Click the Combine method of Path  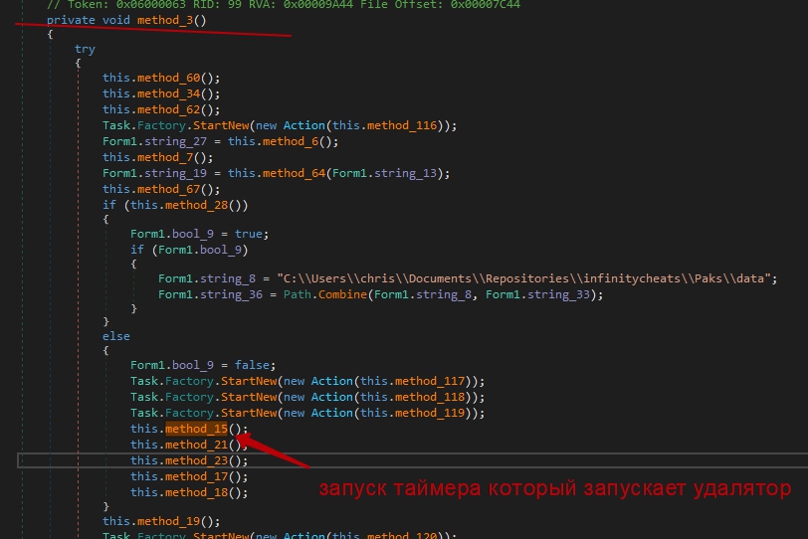pos(342,295)
